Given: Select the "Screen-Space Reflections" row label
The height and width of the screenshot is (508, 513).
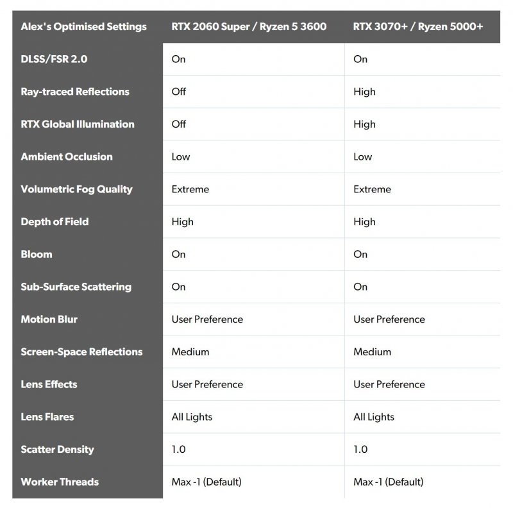Looking at the screenshot, I should pyautogui.click(x=81, y=351).
